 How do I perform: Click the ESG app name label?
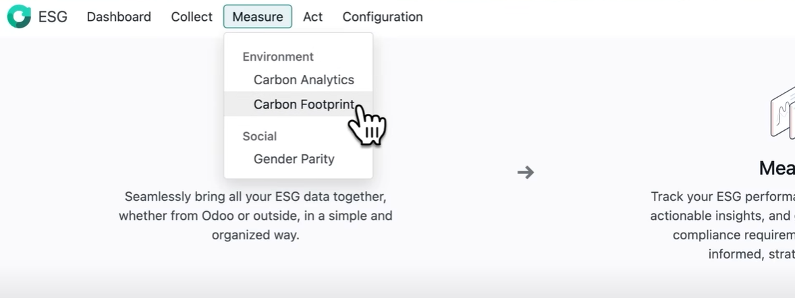(53, 17)
